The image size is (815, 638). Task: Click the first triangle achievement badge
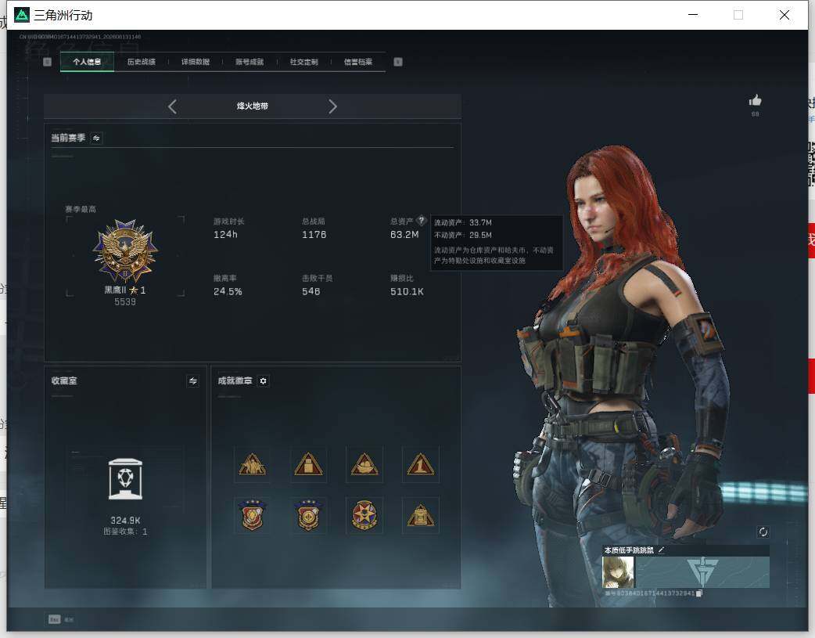(x=252, y=464)
